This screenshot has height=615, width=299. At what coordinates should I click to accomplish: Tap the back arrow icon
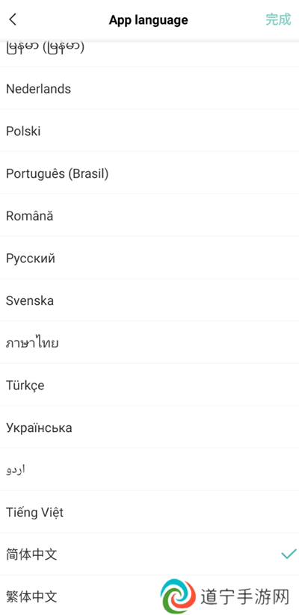coord(13,19)
